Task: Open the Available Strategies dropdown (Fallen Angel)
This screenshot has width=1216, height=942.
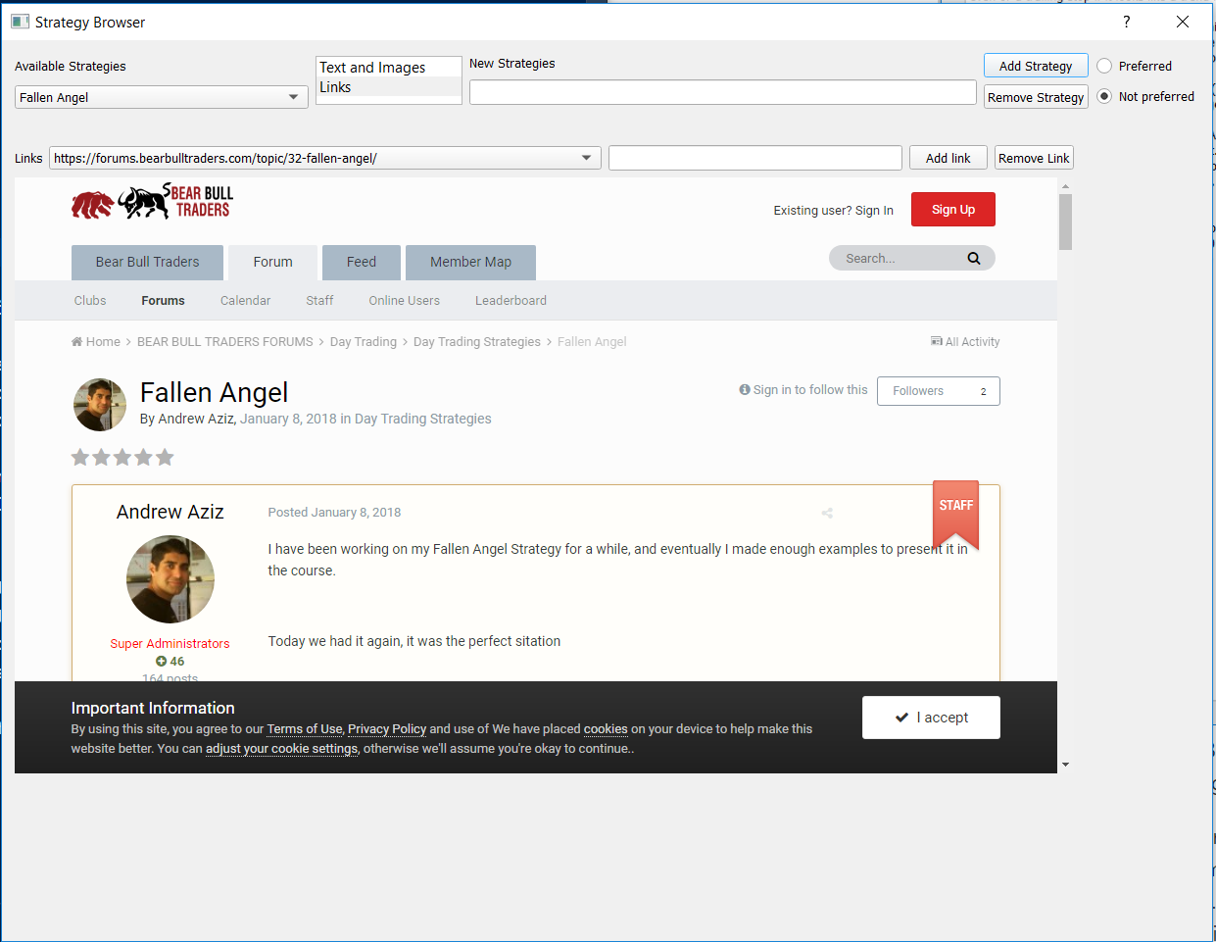Action: click(x=162, y=97)
